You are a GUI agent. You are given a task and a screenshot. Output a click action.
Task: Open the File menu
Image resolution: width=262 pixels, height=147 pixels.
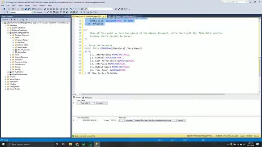tap(3, 5)
